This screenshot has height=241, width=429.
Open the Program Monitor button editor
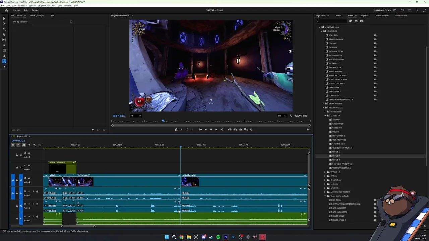click(308, 130)
